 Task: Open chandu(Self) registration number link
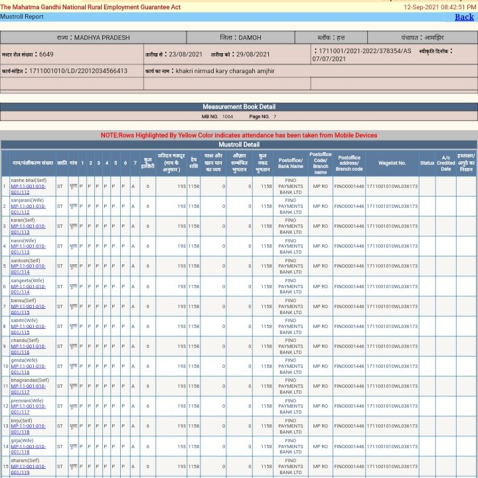tap(28, 349)
